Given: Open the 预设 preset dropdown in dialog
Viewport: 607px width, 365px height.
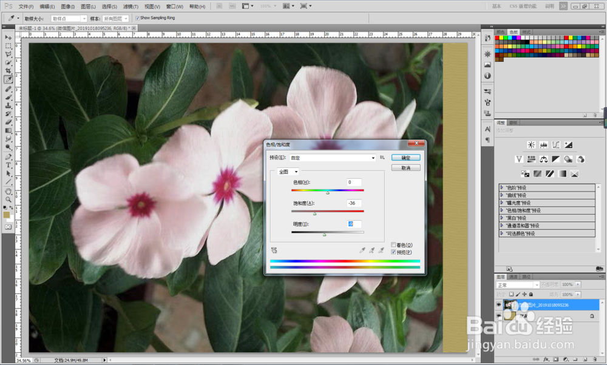Looking at the screenshot, I should point(331,158).
